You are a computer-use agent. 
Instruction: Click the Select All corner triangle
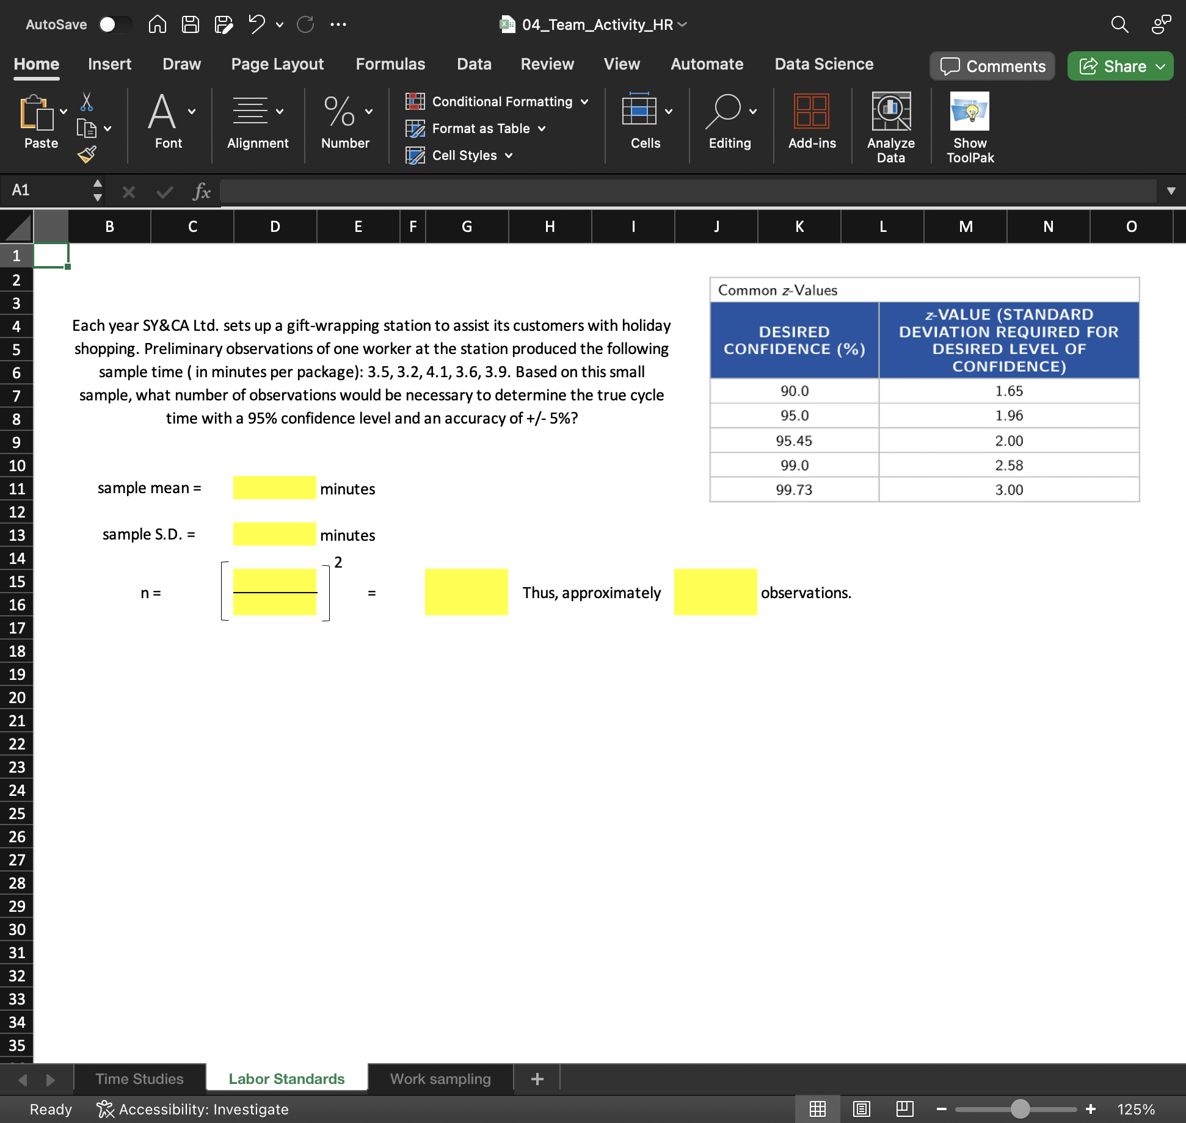(17, 227)
